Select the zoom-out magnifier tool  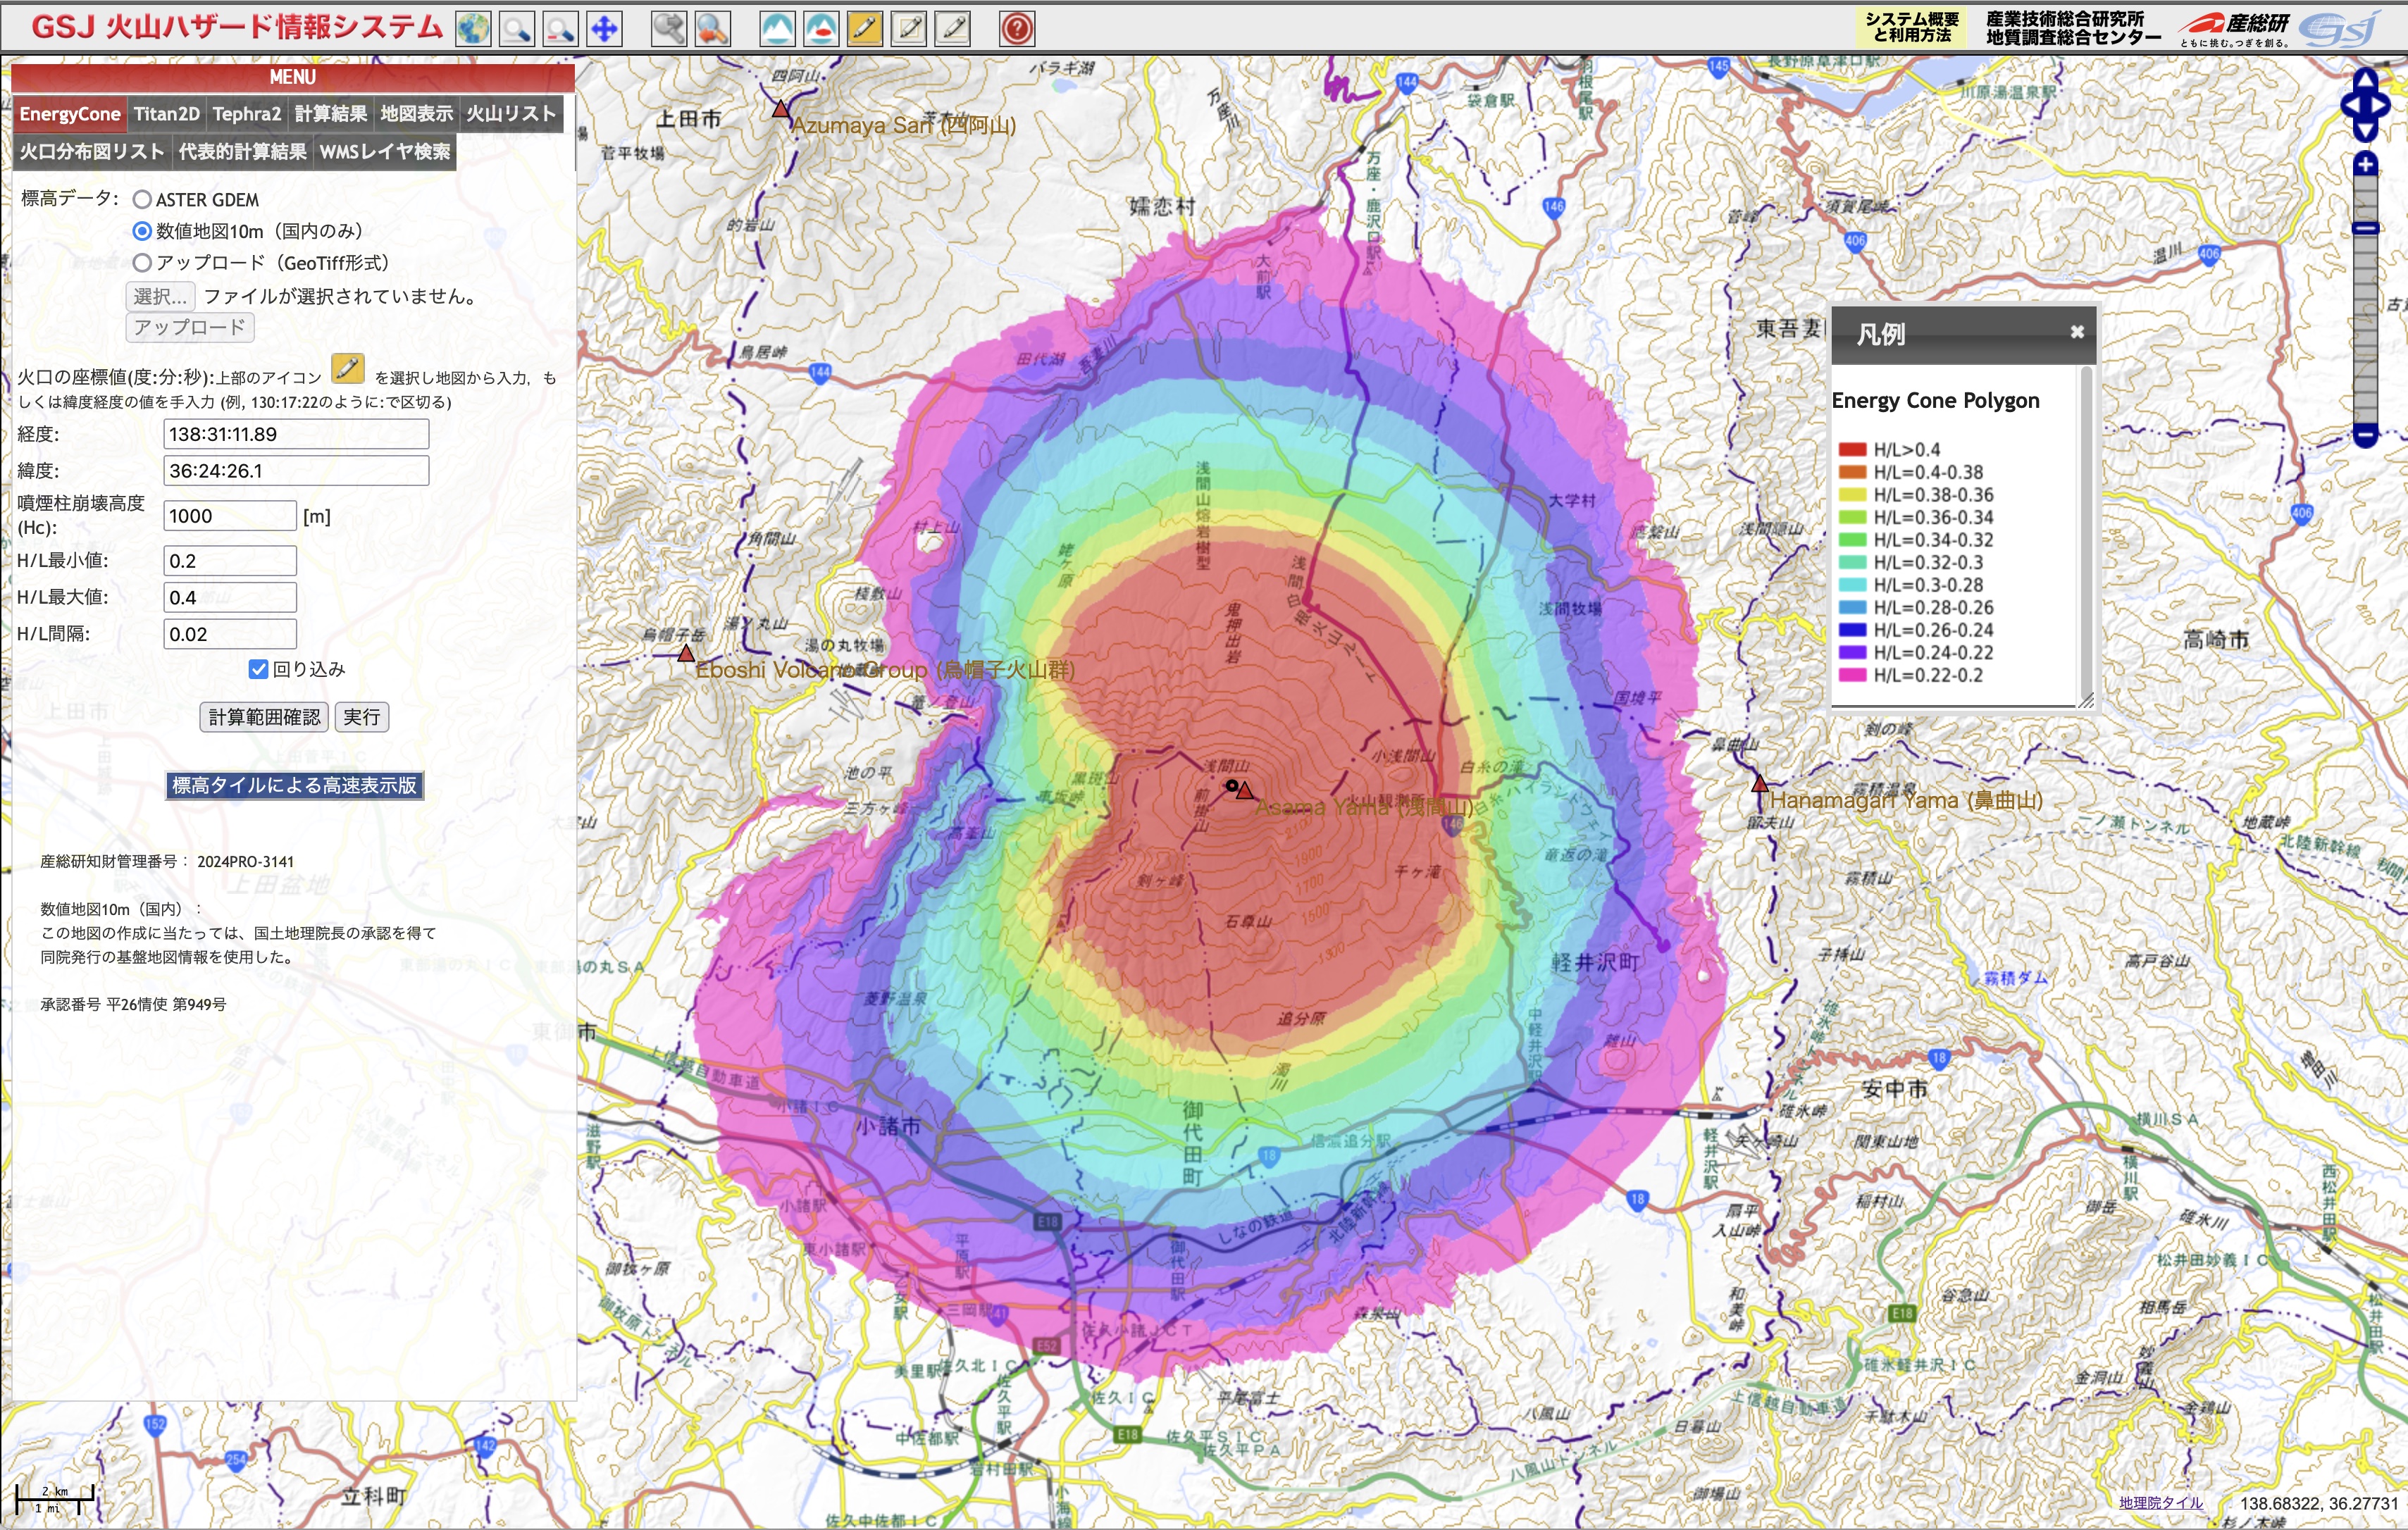pyautogui.click(x=561, y=28)
